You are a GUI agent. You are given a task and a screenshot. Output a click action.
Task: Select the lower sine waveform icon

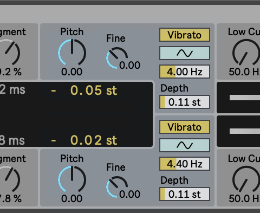(185, 145)
